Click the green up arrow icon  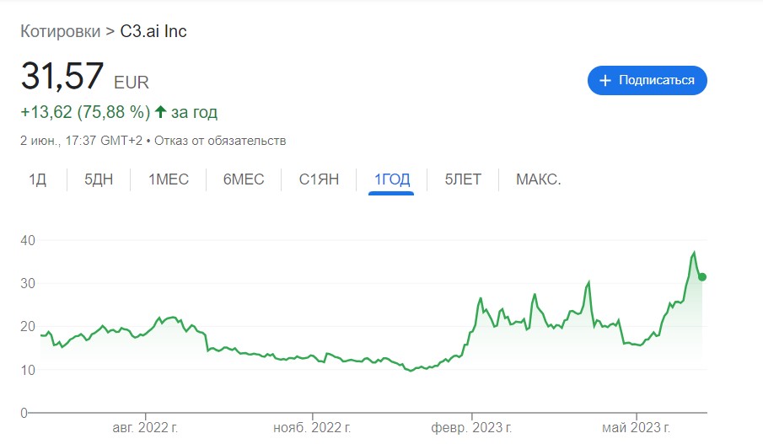click(160, 112)
